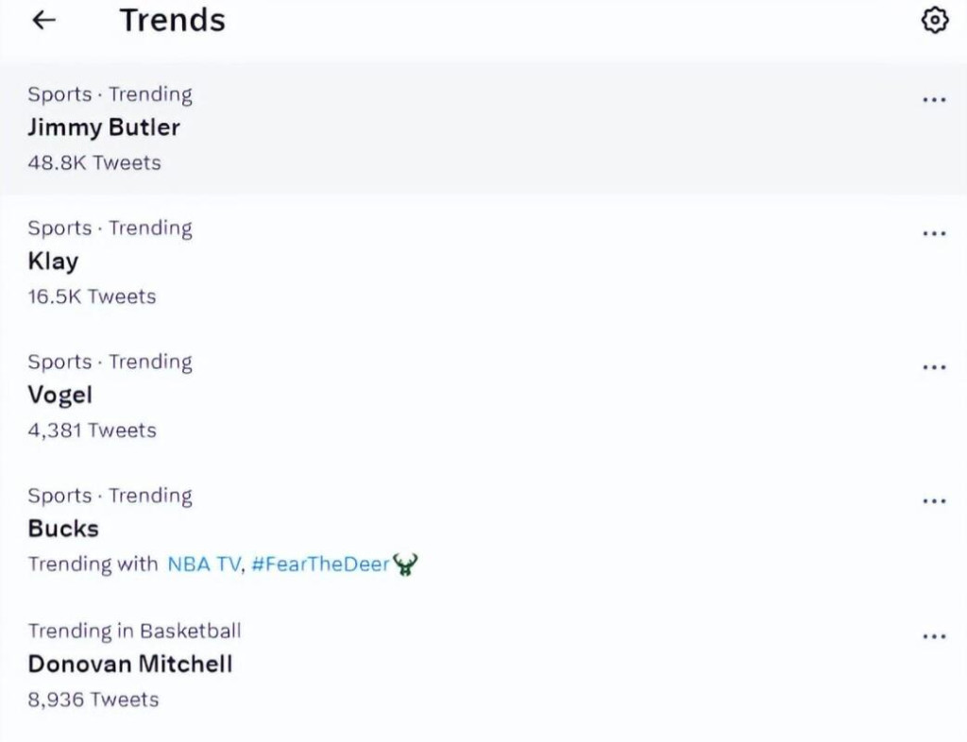
Task: Open more options for Vogel trend
Action: (933, 367)
